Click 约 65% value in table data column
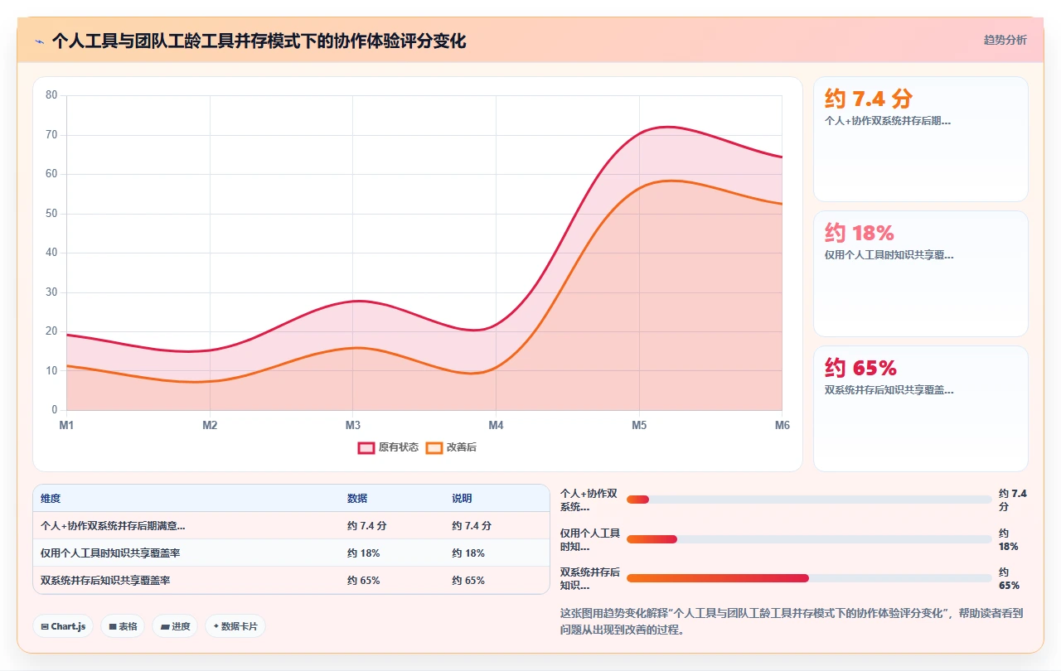This screenshot has height=671, width=1061. (364, 580)
